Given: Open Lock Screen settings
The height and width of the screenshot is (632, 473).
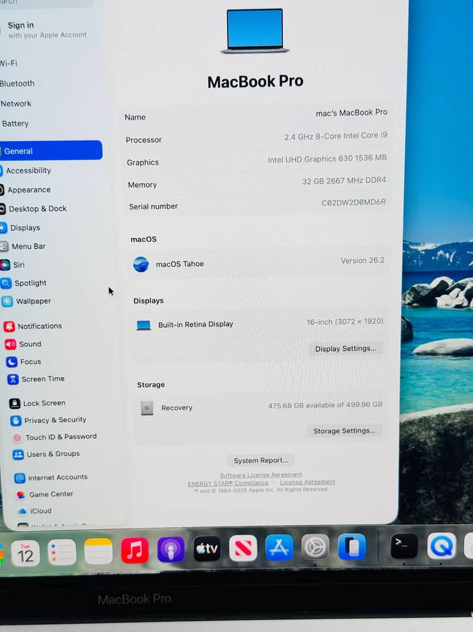Looking at the screenshot, I should tap(37, 403).
